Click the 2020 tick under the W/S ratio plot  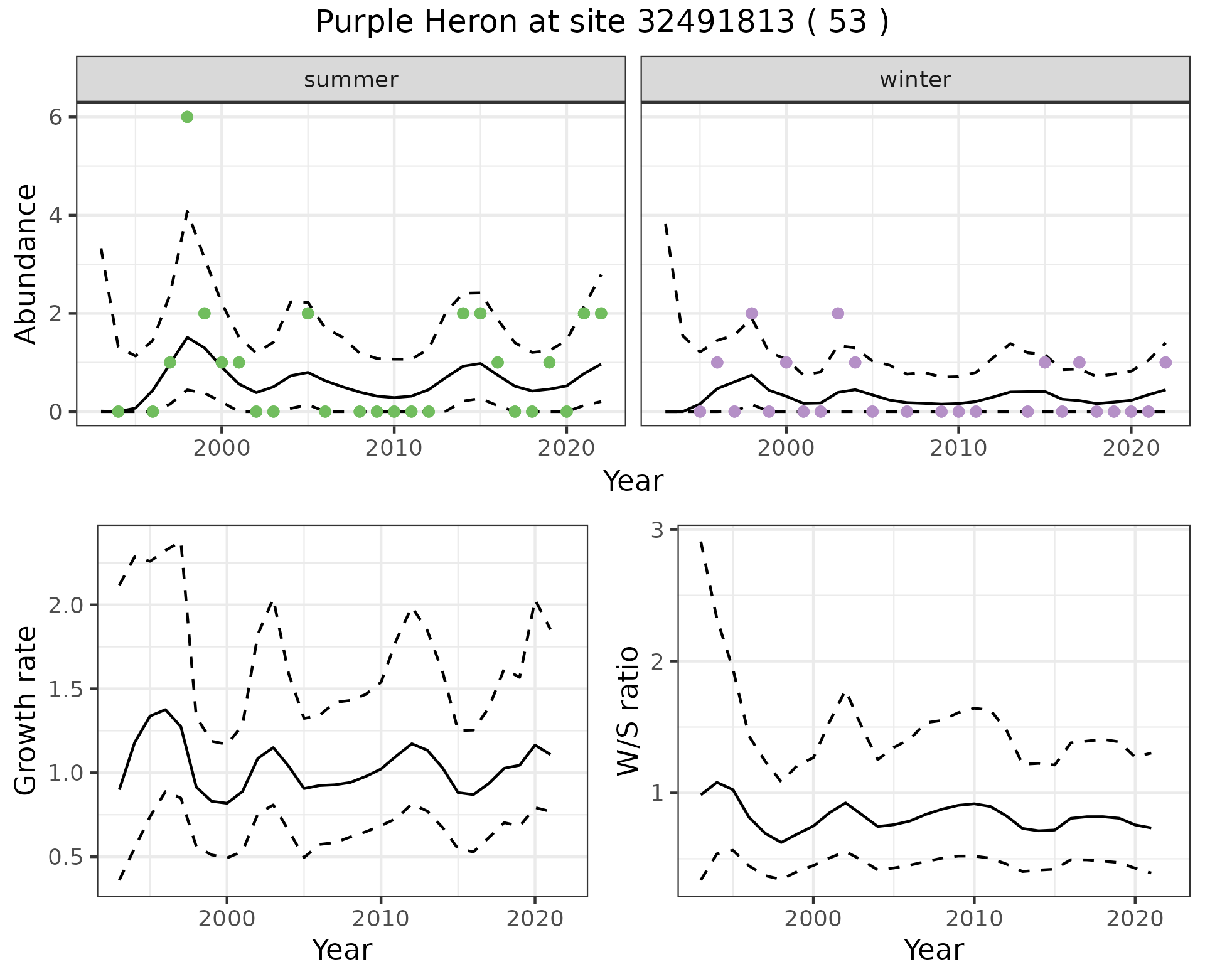point(1135,920)
